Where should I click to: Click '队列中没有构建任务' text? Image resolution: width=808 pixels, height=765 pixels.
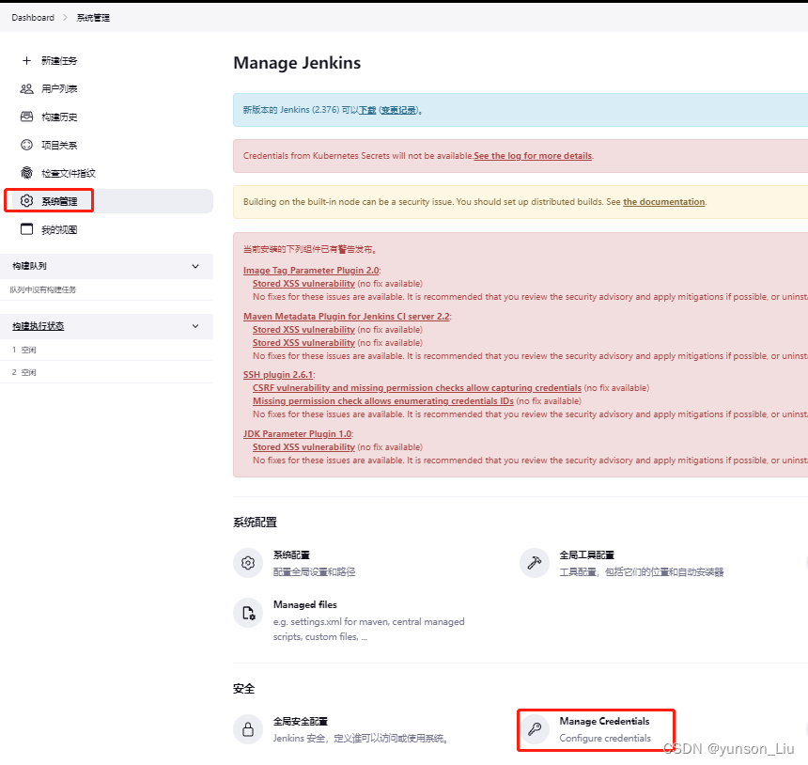[x=43, y=289]
